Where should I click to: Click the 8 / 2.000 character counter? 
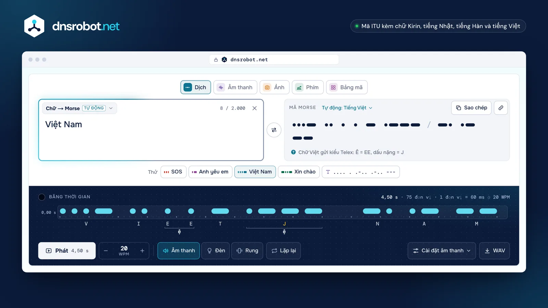[x=233, y=108]
